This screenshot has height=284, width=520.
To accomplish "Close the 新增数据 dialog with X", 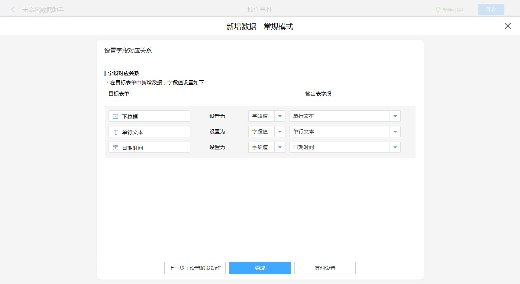I will click(x=507, y=26).
